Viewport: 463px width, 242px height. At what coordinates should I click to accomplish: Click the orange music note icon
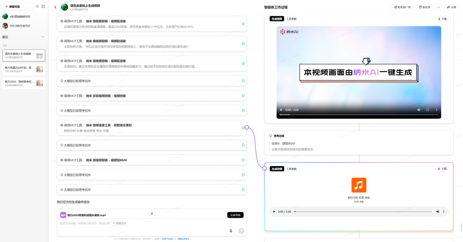(x=359, y=185)
